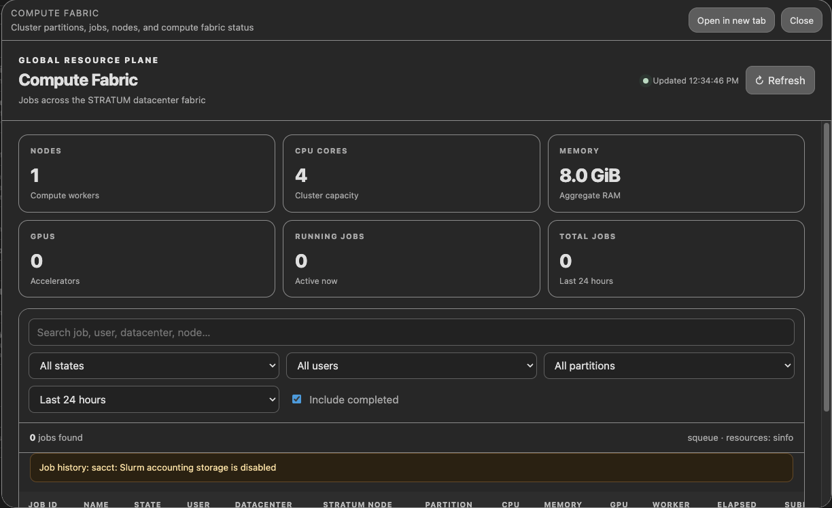The image size is (832, 508).
Task: Click the NAME column header
Action: pos(96,505)
